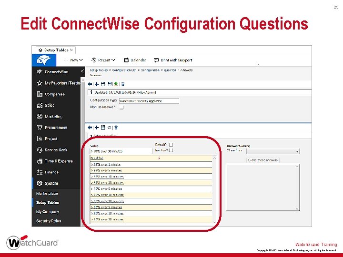Open the Finance module
The image size is (343, 257).
pyautogui.click(x=48, y=172)
